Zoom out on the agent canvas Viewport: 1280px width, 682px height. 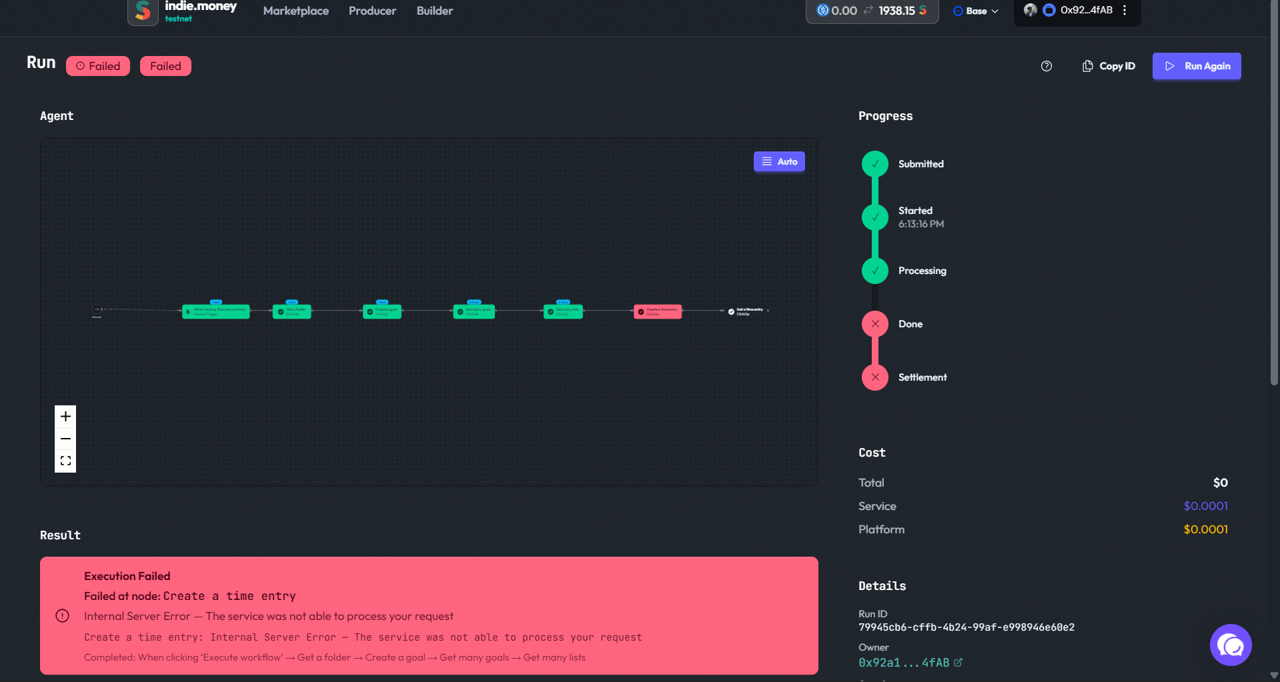pos(65,439)
